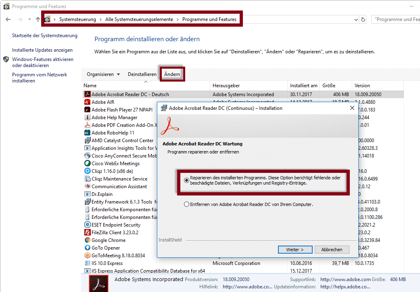Click the Windows-Features shield icon

[6, 59]
